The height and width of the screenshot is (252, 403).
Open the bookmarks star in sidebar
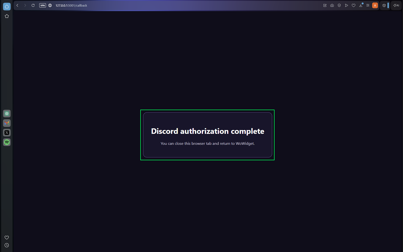tap(7, 16)
